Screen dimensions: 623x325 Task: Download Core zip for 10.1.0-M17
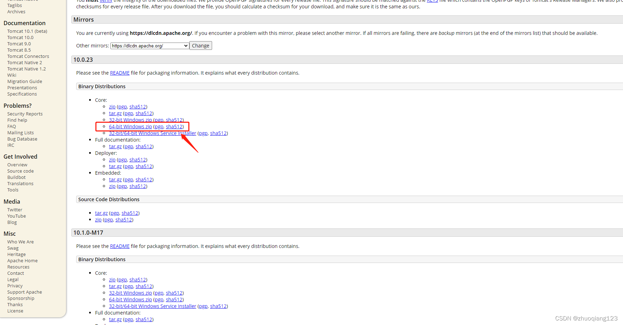pyautogui.click(x=112, y=280)
